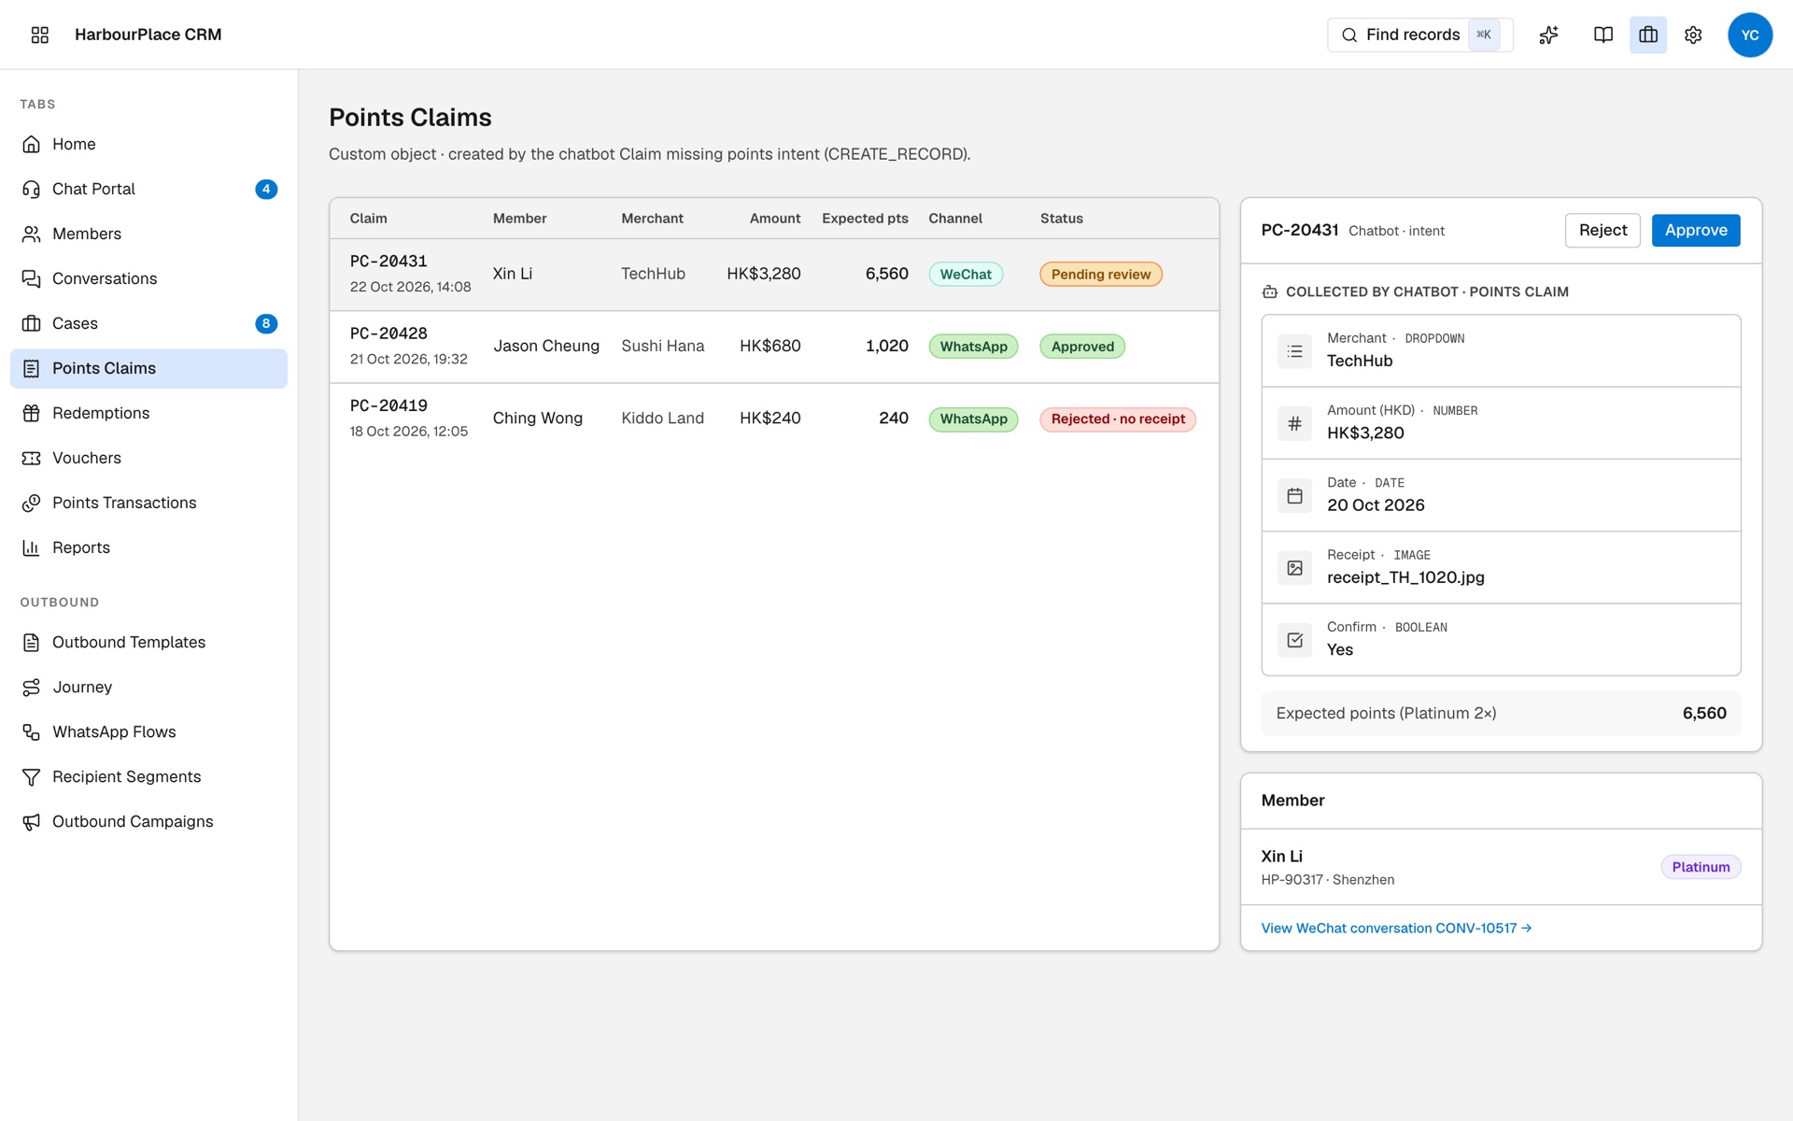The width and height of the screenshot is (1793, 1121).
Task: Click the Find records search box
Action: coord(1419,35)
